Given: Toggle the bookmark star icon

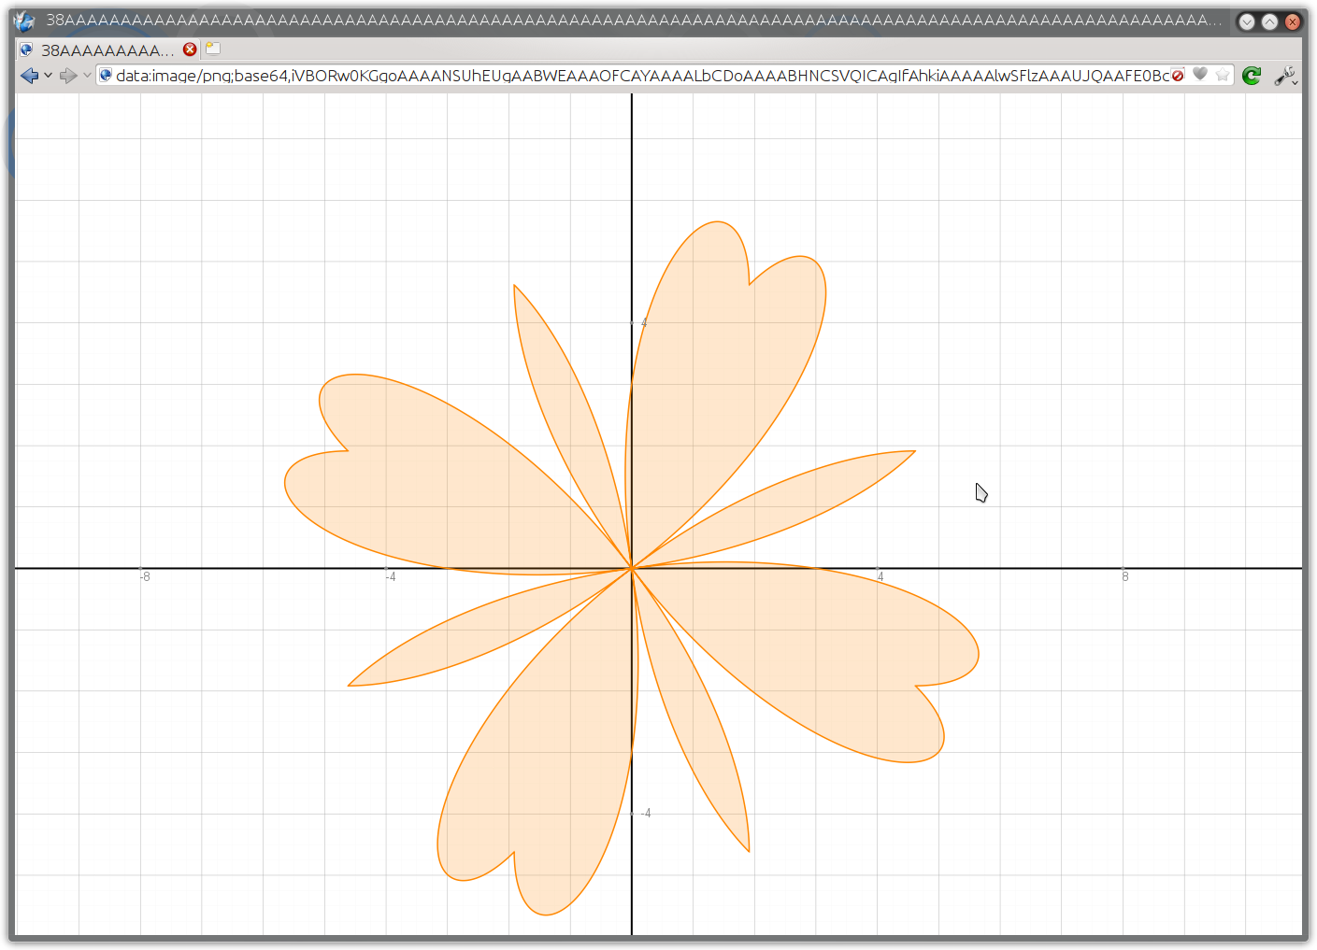Looking at the screenshot, I should click(1223, 75).
